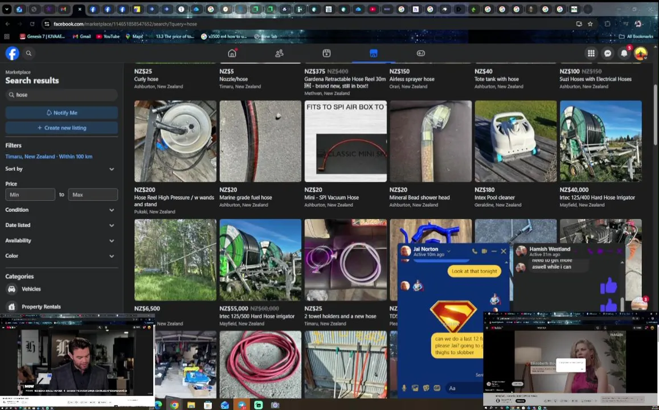This screenshot has width=659, height=410.
Task: Click the red coiled hose listing photo
Action: [260, 364]
